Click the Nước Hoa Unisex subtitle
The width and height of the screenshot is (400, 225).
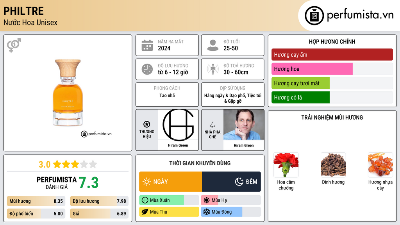[x=30, y=22]
